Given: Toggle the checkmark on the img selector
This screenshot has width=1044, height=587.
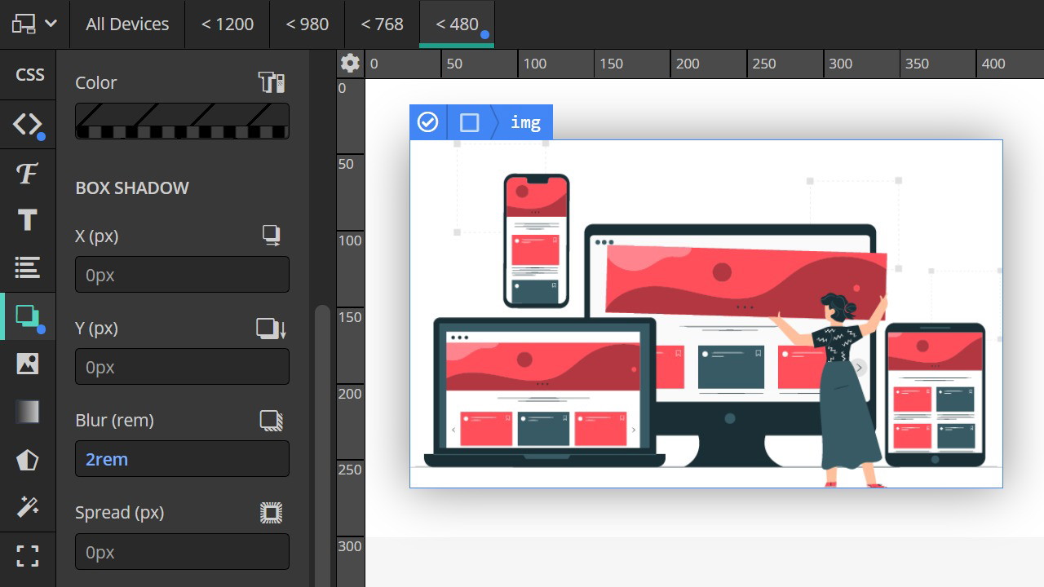Looking at the screenshot, I should (427, 122).
